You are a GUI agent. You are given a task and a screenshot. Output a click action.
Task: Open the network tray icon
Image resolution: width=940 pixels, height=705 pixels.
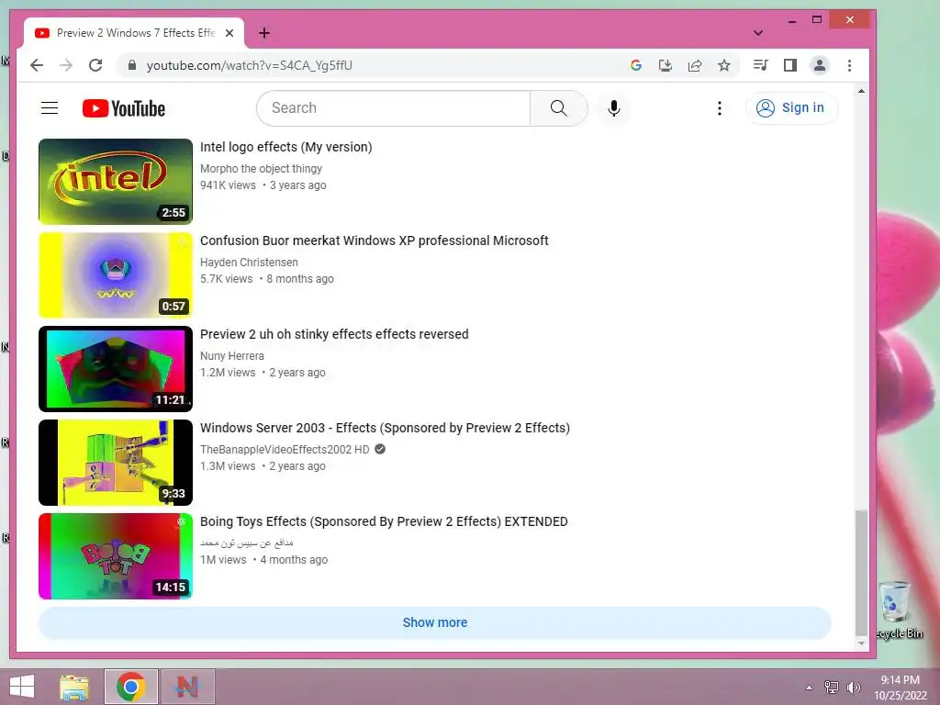(832, 687)
